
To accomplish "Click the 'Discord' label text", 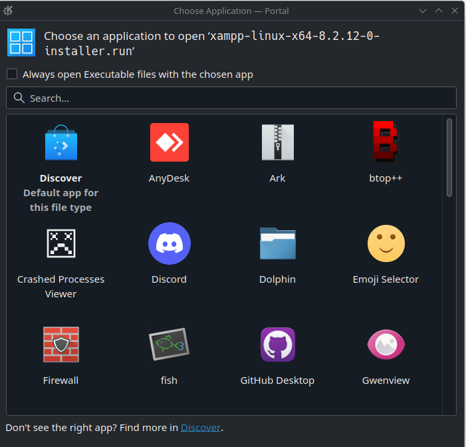I will 169,279.
